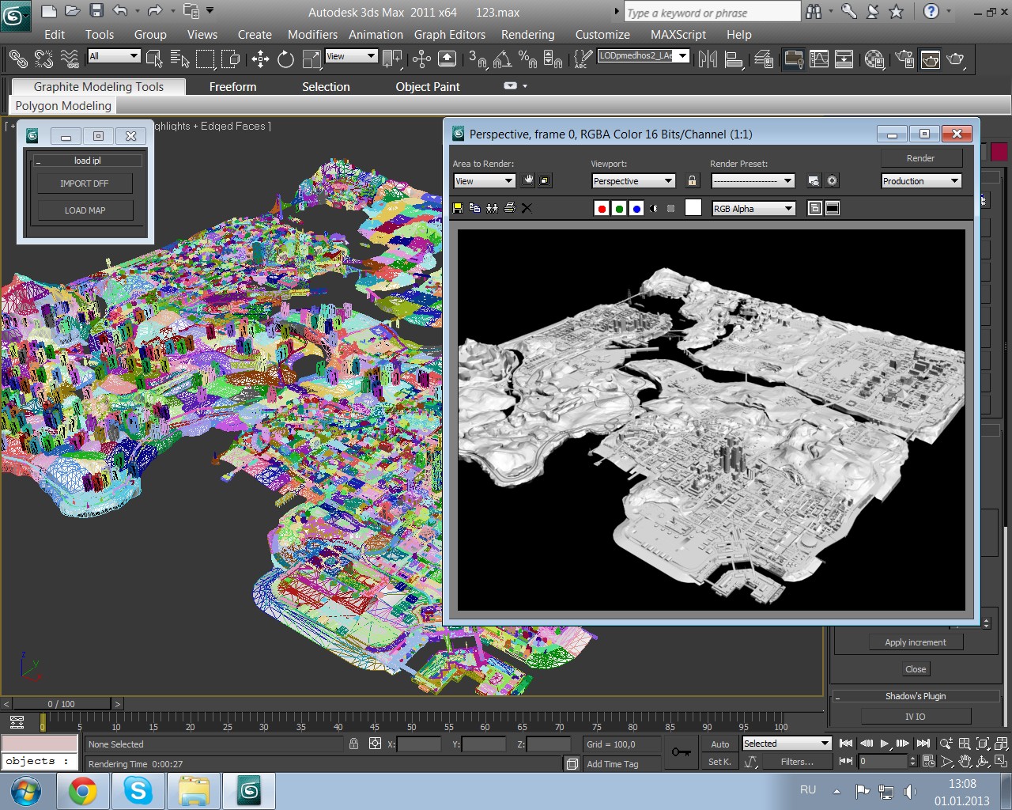This screenshot has width=1012, height=810.
Task: Click the Select and Link tool
Action: [x=17, y=59]
